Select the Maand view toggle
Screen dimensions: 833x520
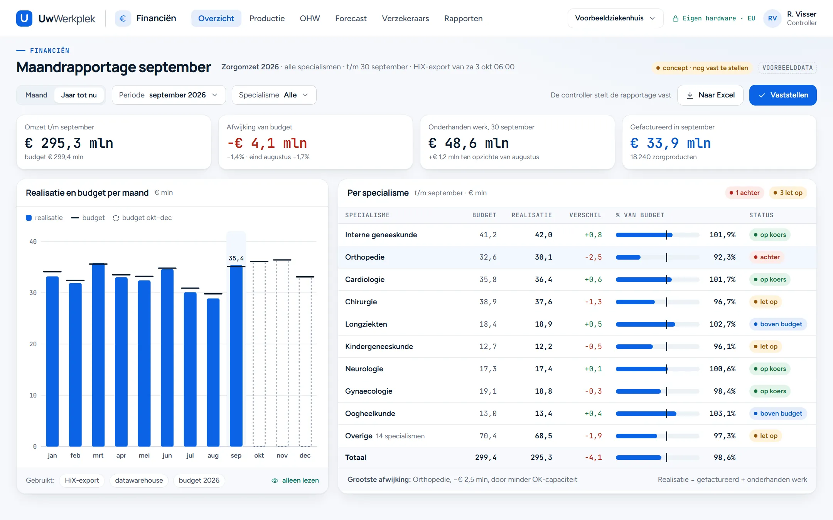36,95
